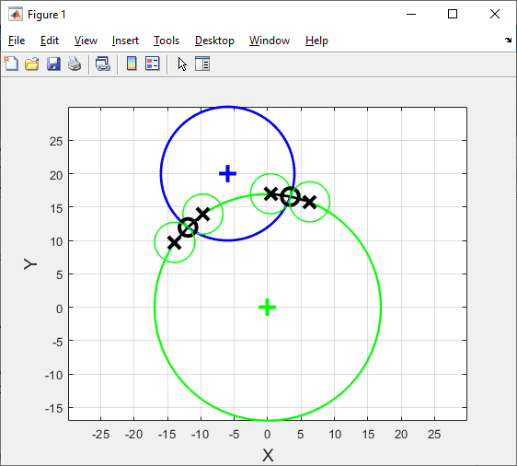The height and width of the screenshot is (466, 517).
Task: Click the Link Plot toolbar icon
Action: [x=103, y=64]
